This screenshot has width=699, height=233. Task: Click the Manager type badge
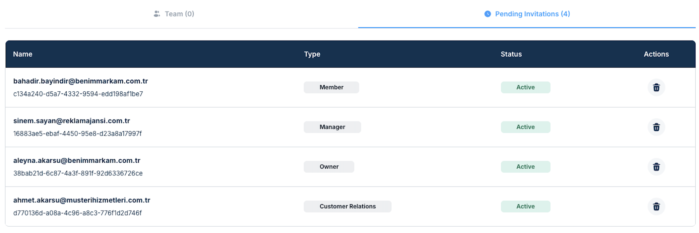tap(332, 127)
